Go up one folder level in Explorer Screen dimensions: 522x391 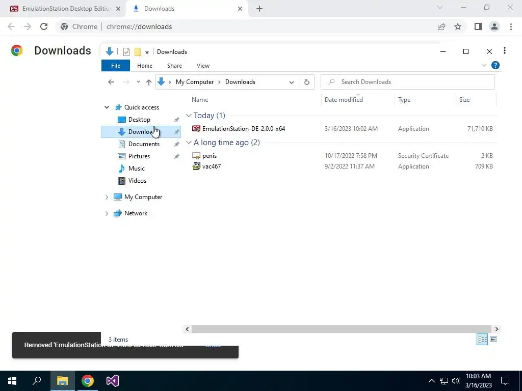tap(149, 82)
